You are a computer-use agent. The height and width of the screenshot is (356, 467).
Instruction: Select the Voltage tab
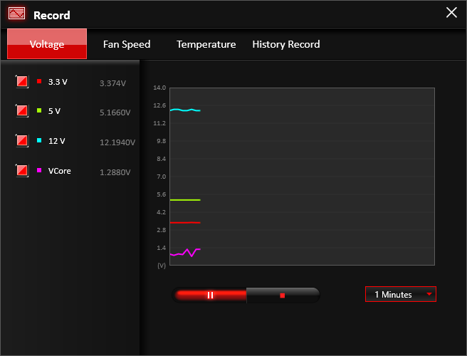pos(47,44)
